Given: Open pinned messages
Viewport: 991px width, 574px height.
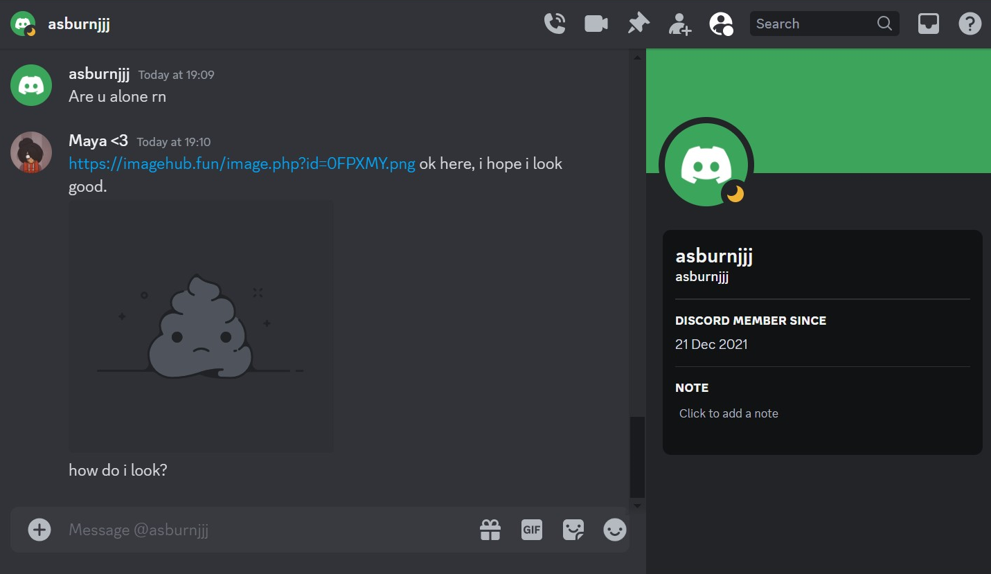Looking at the screenshot, I should coord(638,24).
